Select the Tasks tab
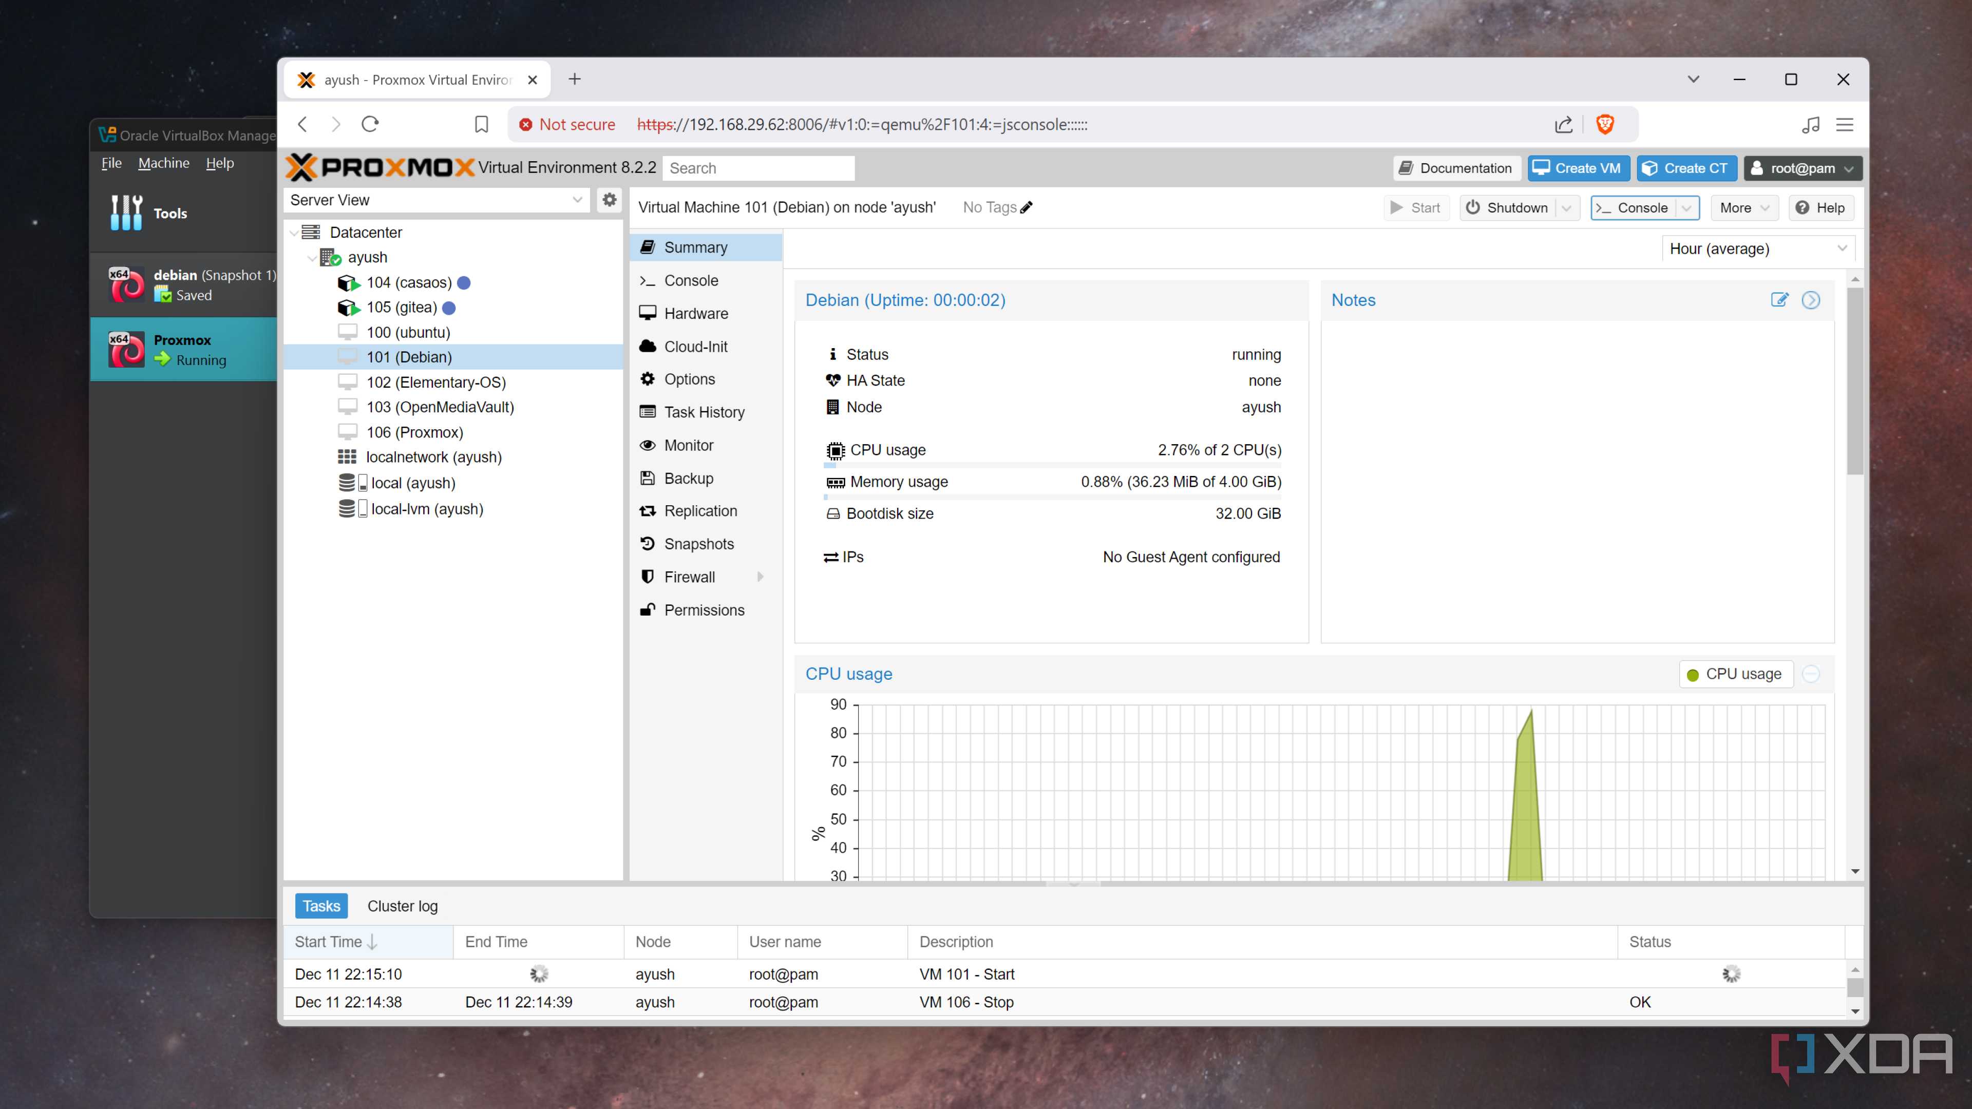 (x=321, y=905)
